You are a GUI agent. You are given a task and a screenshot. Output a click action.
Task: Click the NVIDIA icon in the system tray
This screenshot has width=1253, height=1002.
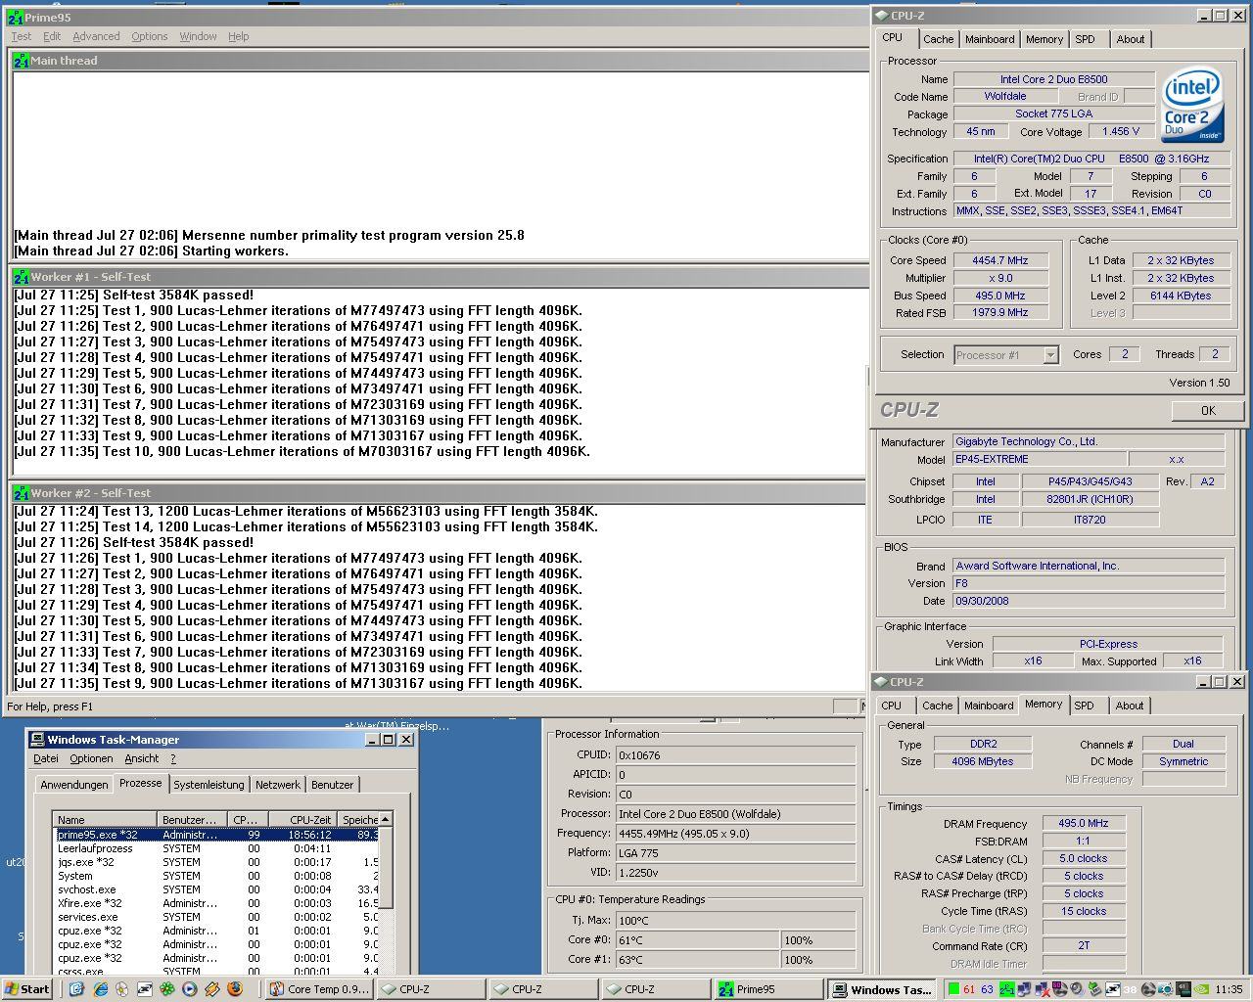point(1202,989)
